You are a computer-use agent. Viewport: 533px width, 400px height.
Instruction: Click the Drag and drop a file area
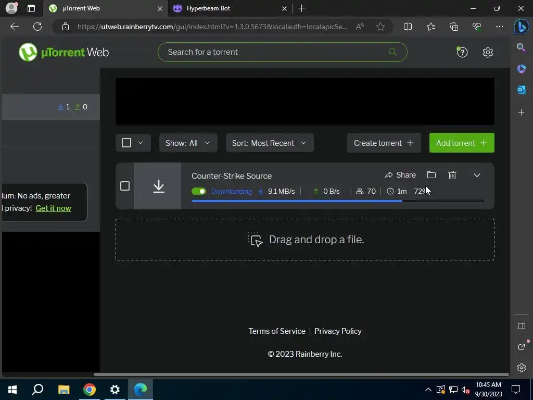pos(305,240)
